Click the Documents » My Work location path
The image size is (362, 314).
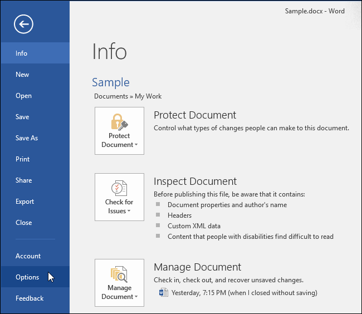128,96
